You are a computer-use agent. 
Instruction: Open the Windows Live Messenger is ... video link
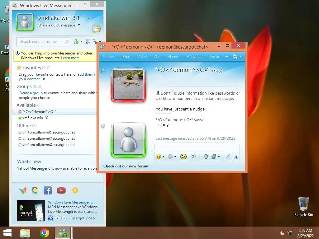[x=72, y=202]
